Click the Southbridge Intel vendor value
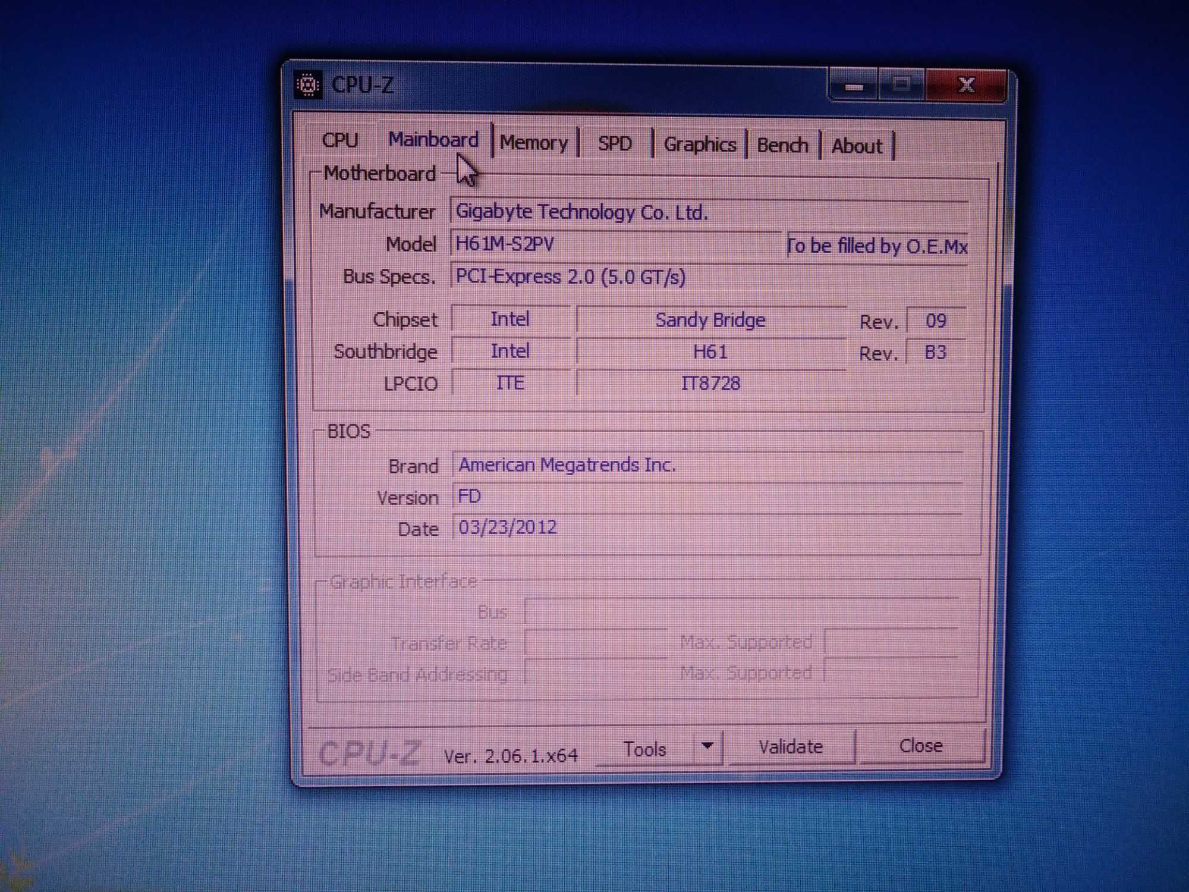This screenshot has width=1189, height=892. tap(510, 351)
